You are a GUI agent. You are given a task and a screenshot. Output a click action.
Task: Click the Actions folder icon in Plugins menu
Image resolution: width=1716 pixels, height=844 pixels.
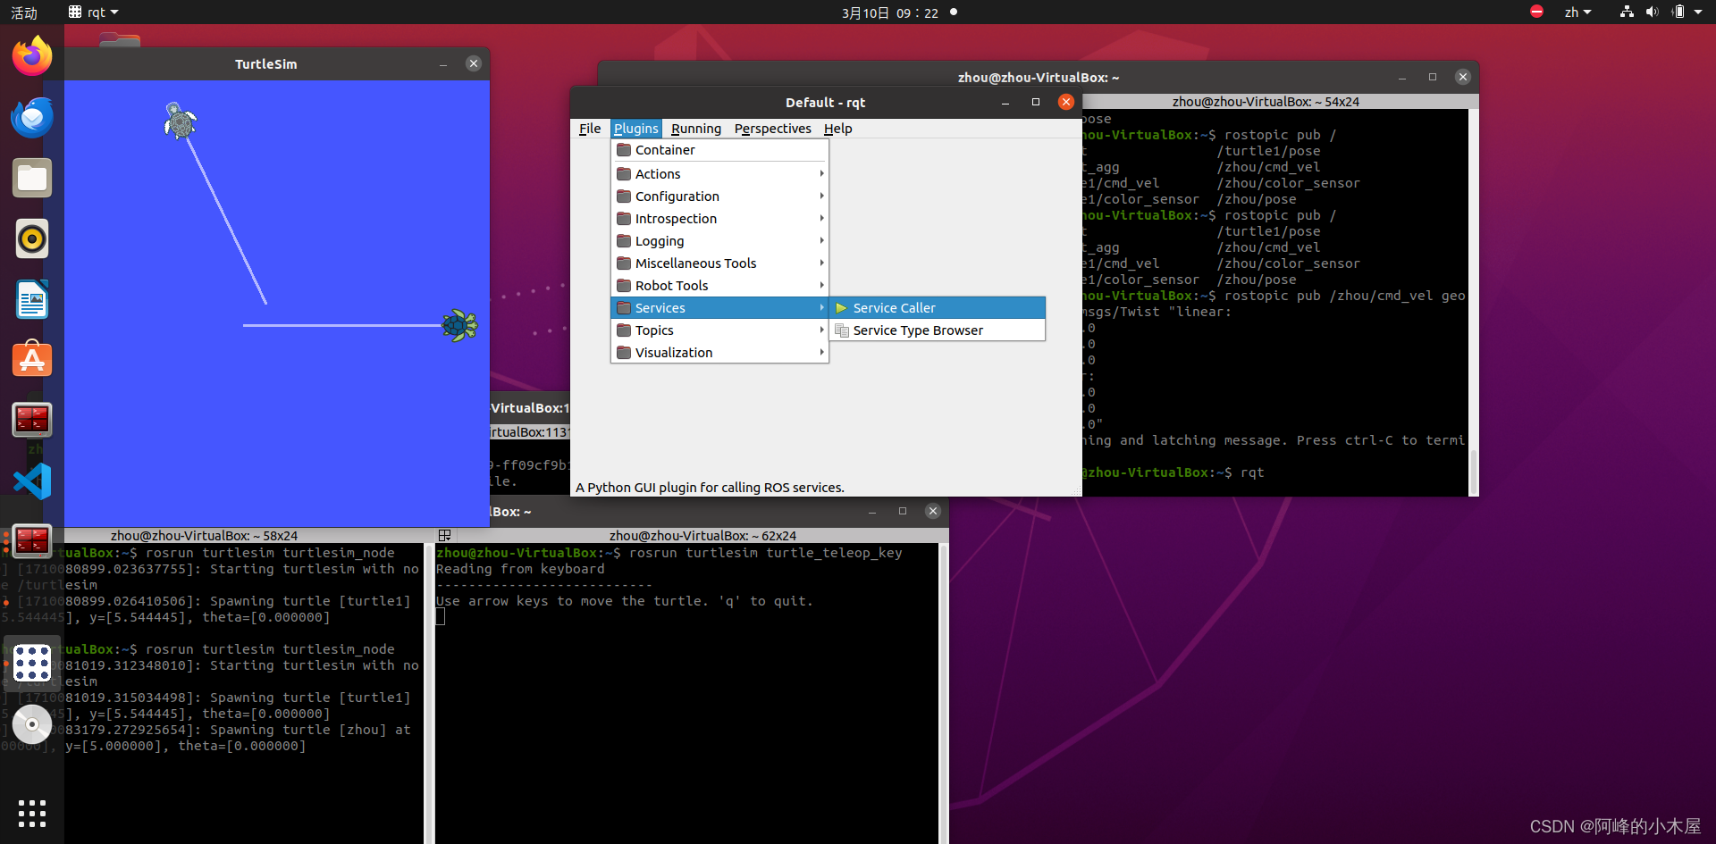(x=624, y=173)
